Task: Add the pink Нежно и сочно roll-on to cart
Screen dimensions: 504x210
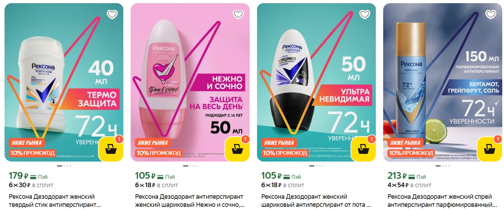Action: click(x=237, y=149)
